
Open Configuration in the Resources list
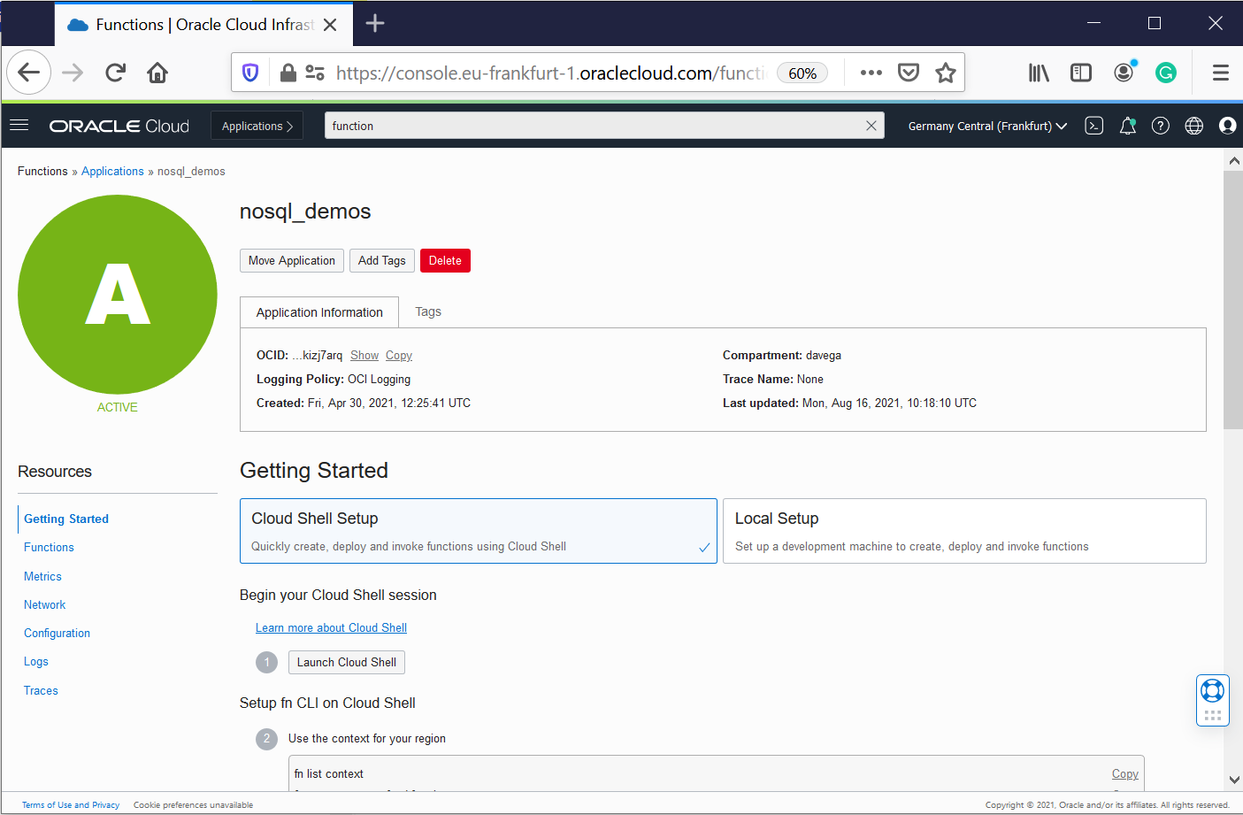pos(57,633)
